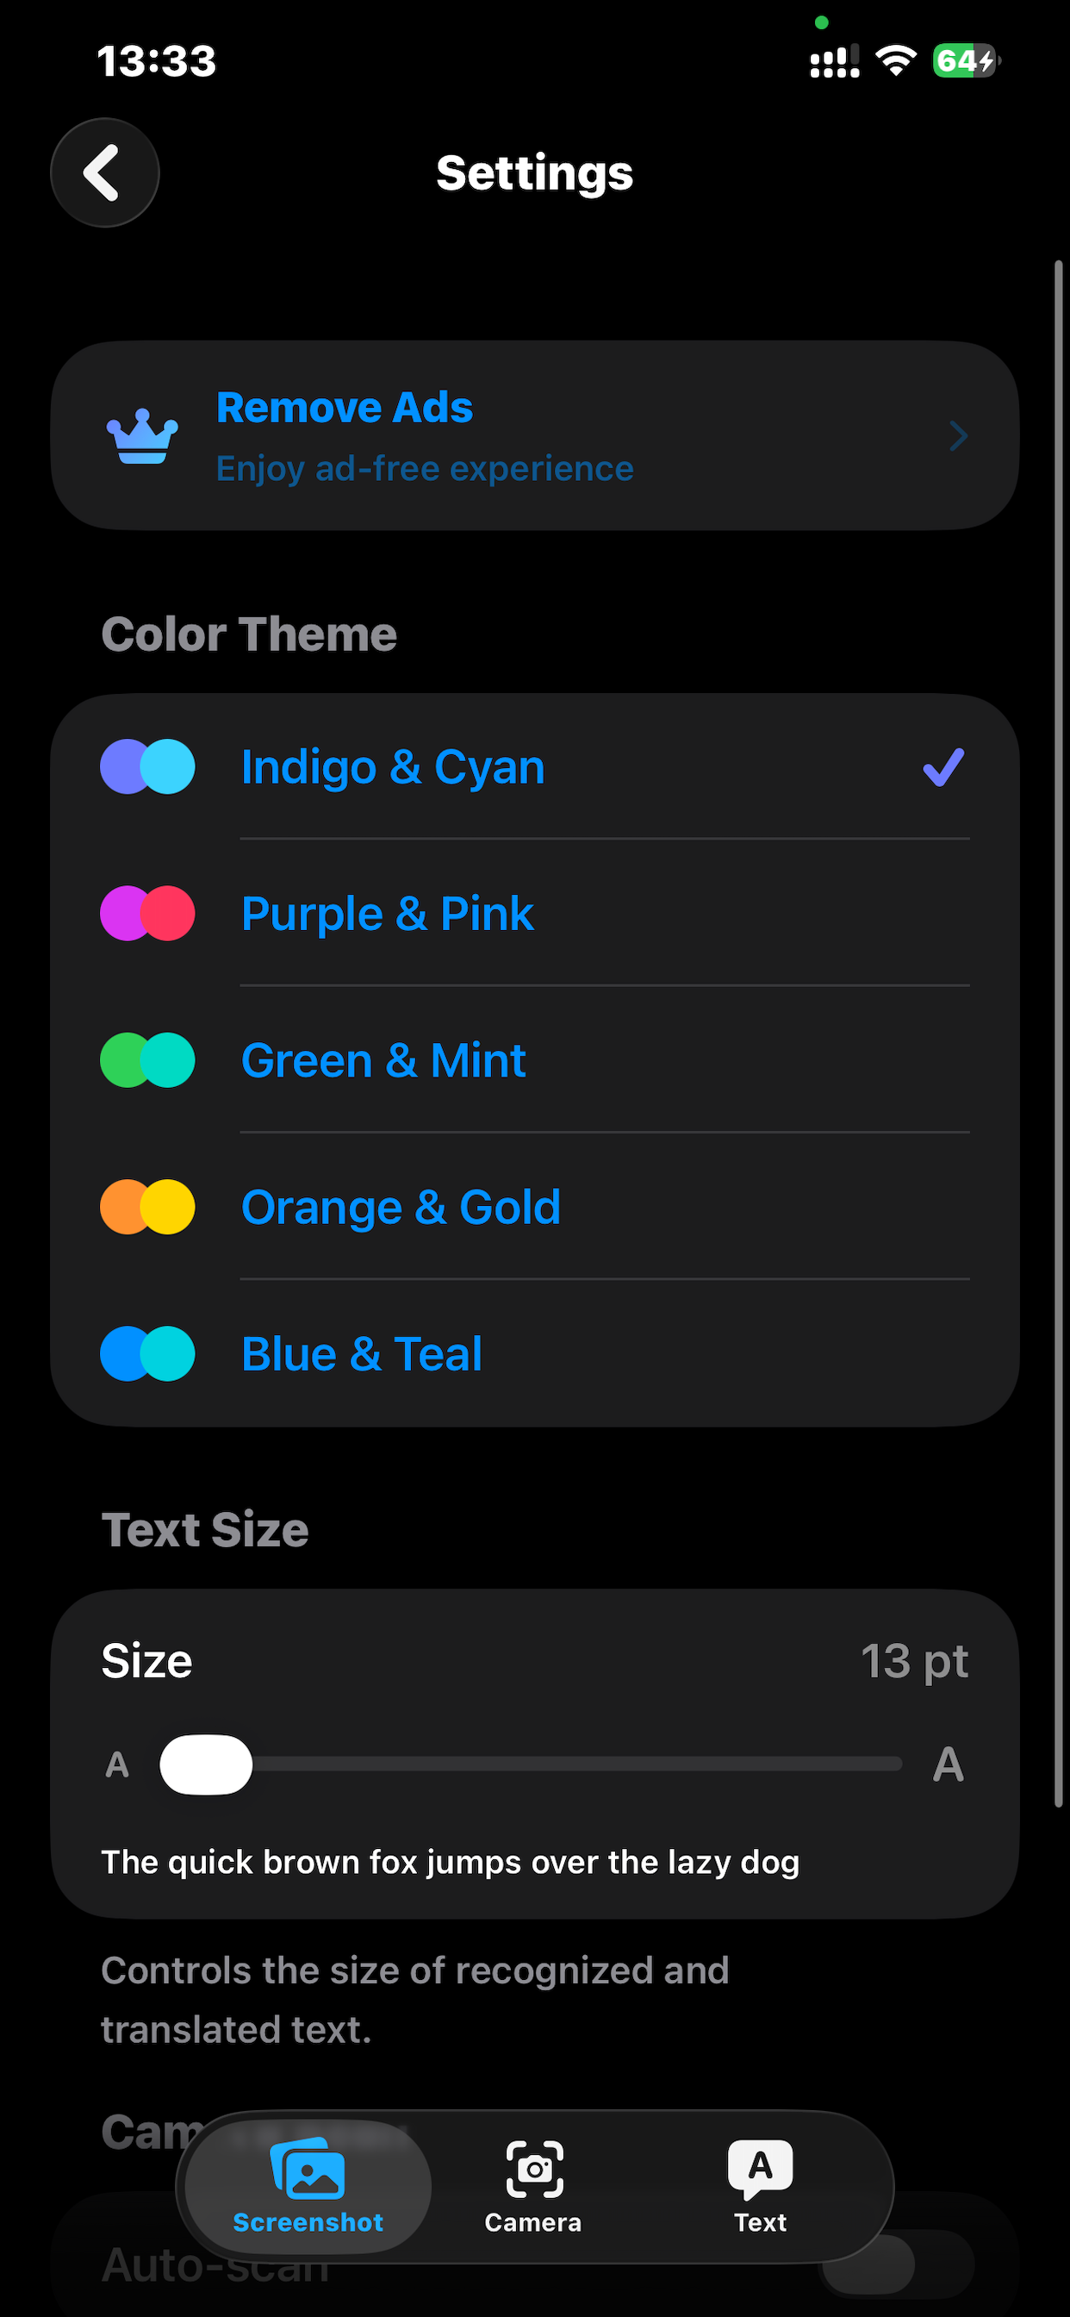
Task: Click the Blue & Teal color swatch
Action: (147, 1353)
